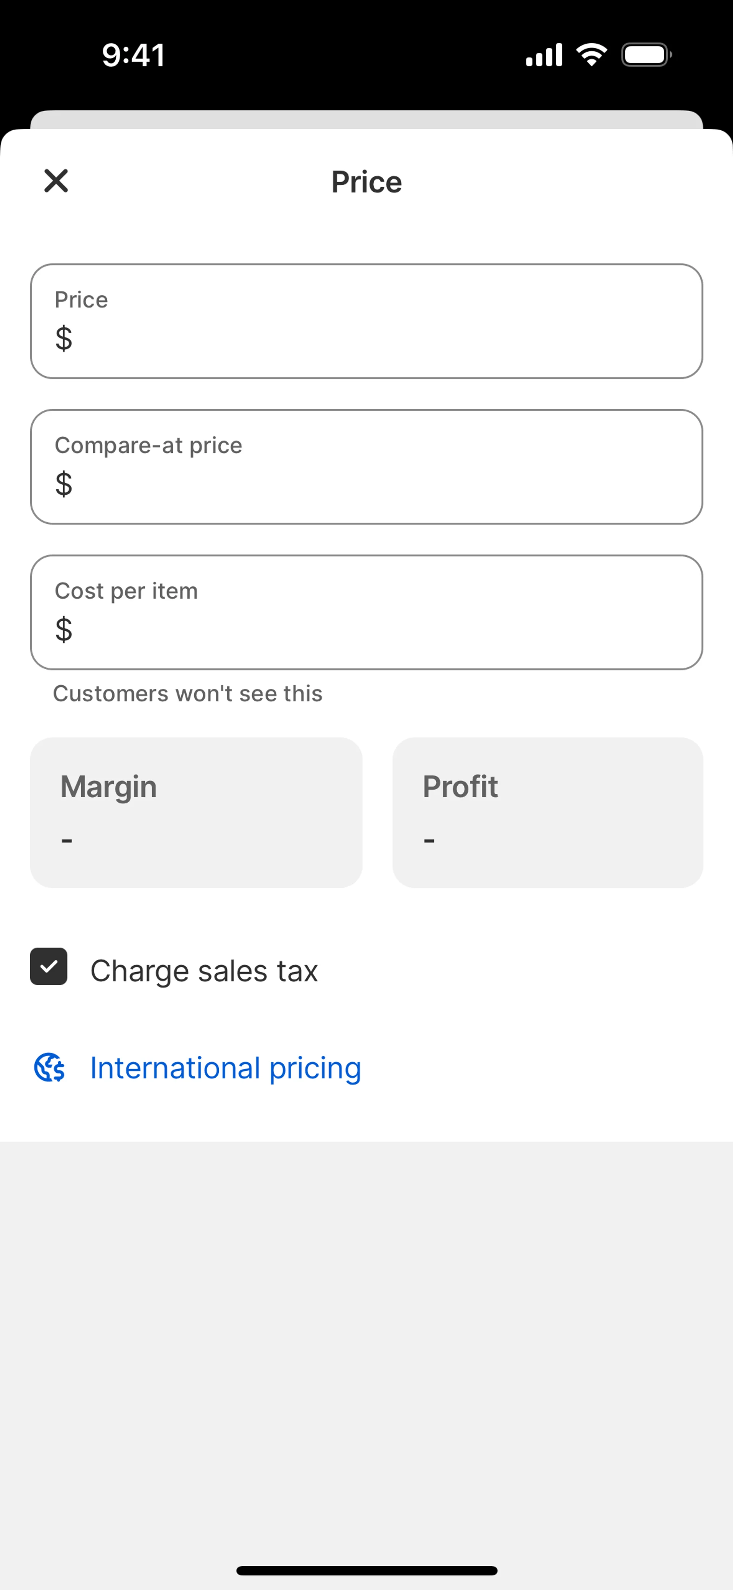The image size is (733, 1590).
Task: Tap the home indicator bar at the bottom
Action: click(x=366, y=1570)
